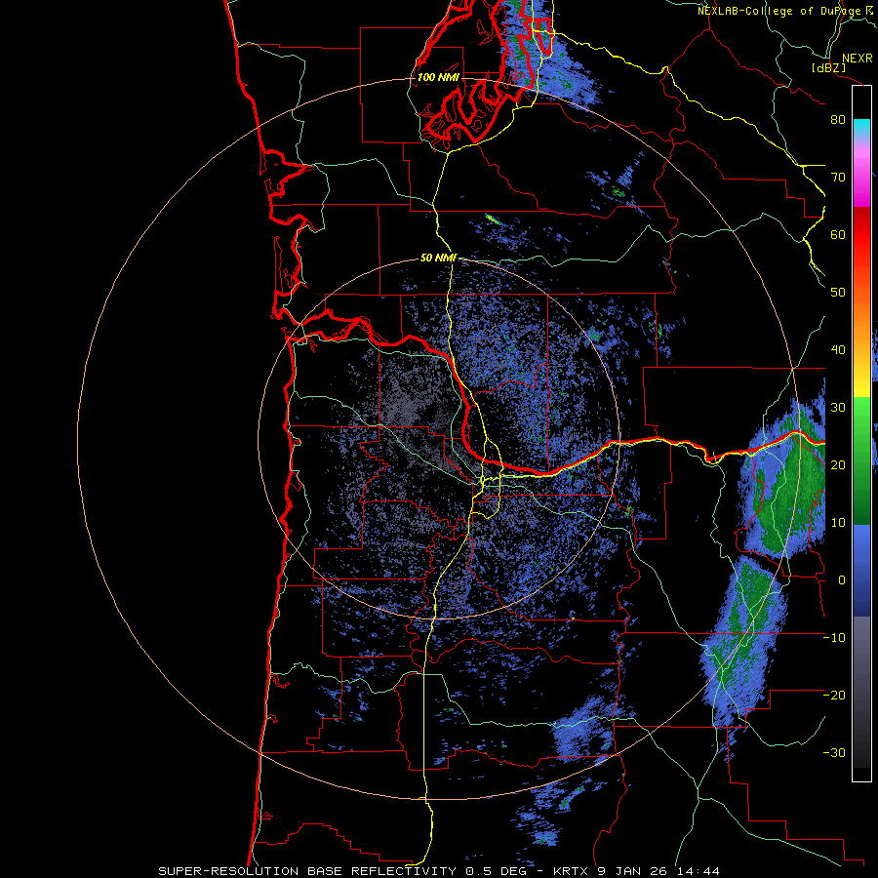Click the 40 value on the dBZ scale
The width and height of the screenshot is (878, 878).
point(838,350)
